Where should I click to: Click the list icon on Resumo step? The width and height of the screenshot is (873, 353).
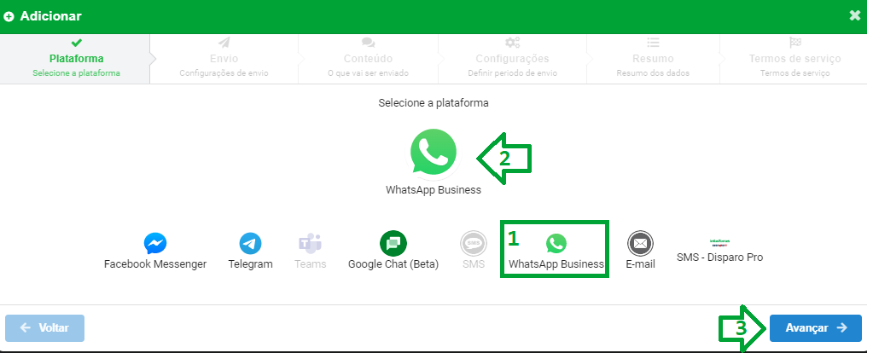(653, 43)
